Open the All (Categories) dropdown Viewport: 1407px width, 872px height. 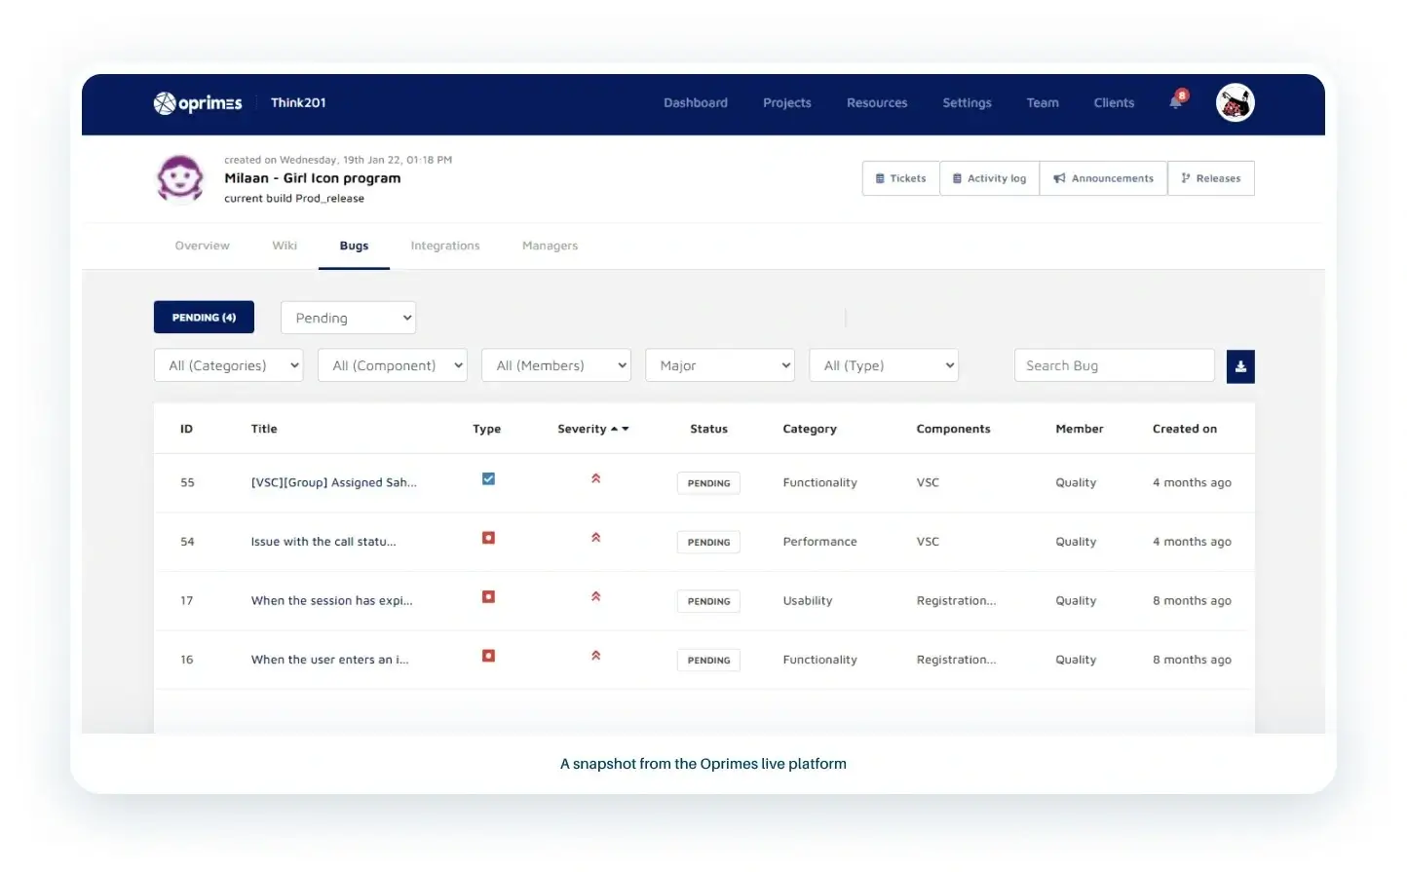point(228,365)
